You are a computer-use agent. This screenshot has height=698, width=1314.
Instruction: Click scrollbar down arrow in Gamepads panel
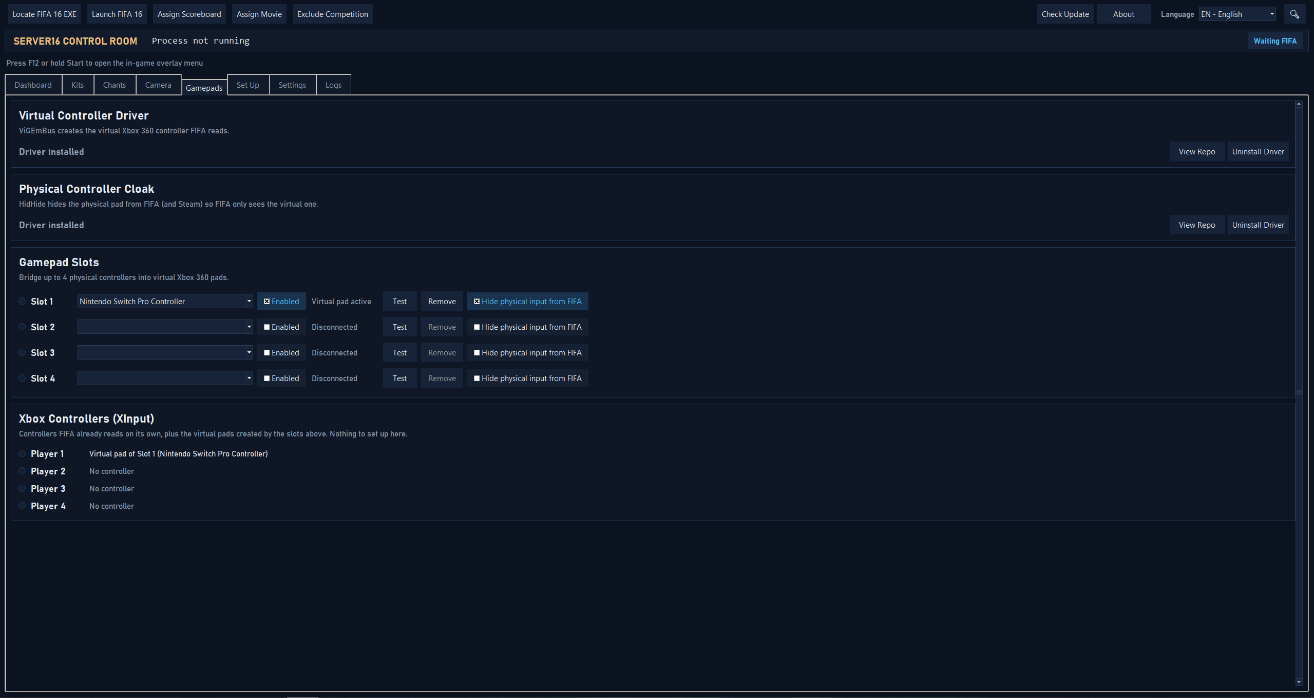pyautogui.click(x=1299, y=682)
